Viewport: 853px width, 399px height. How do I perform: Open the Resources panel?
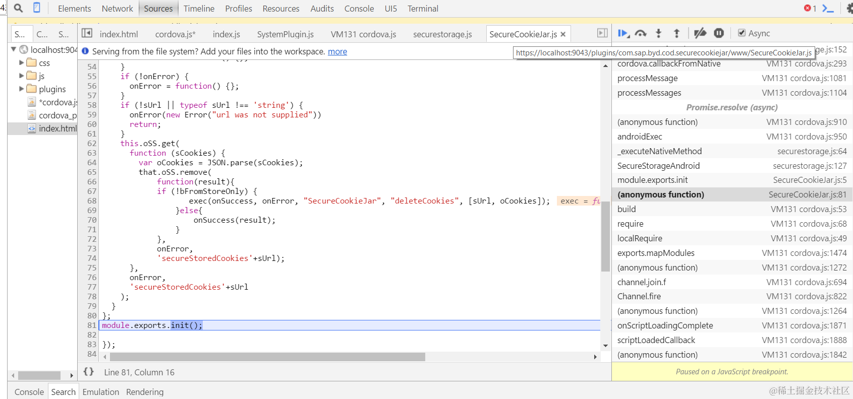(x=281, y=9)
